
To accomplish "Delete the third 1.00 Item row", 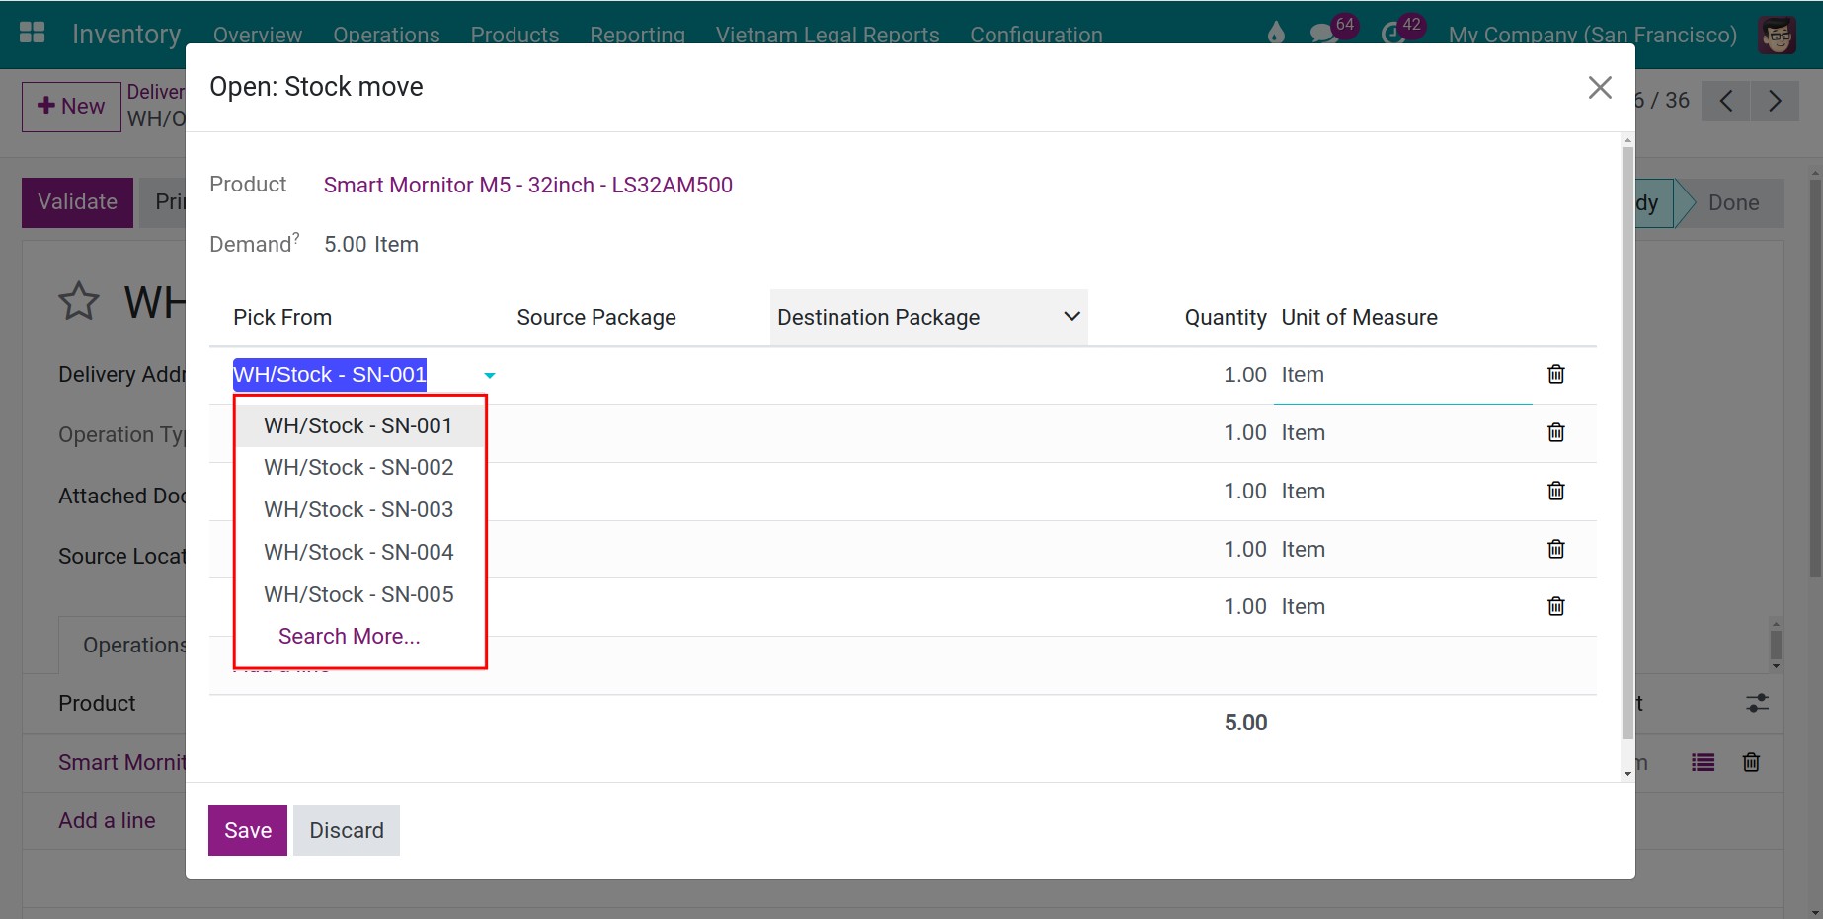I will tap(1555, 491).
